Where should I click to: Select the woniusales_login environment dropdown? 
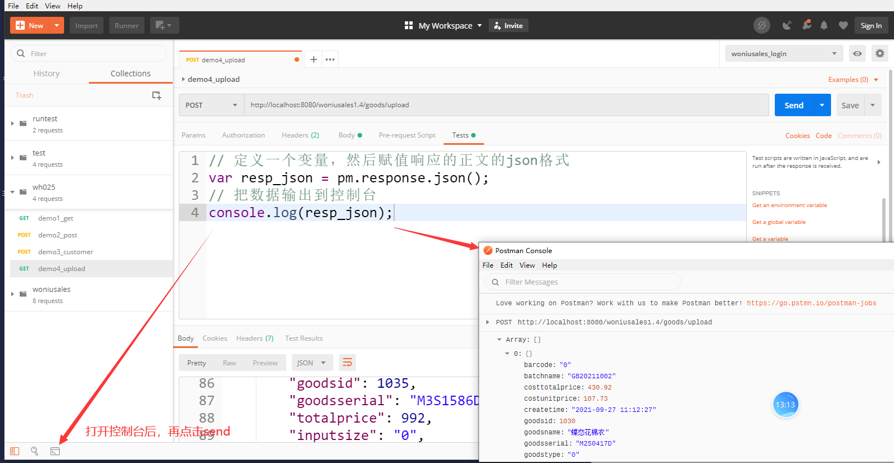pyautogui.click(x=784, y=54)
